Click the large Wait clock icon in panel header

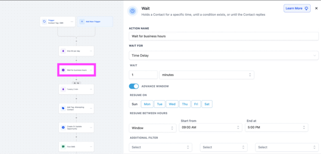click(x=133, y=11)
